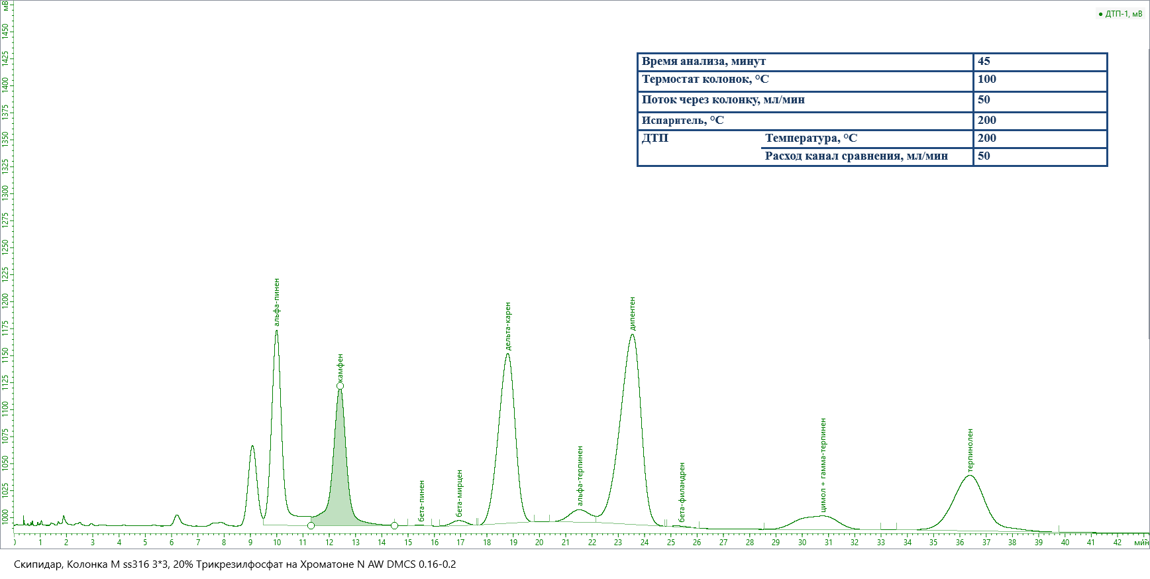Click the "мВ" vertical axis unit label
Screen dimensions: 1150x579
[5, 6]
